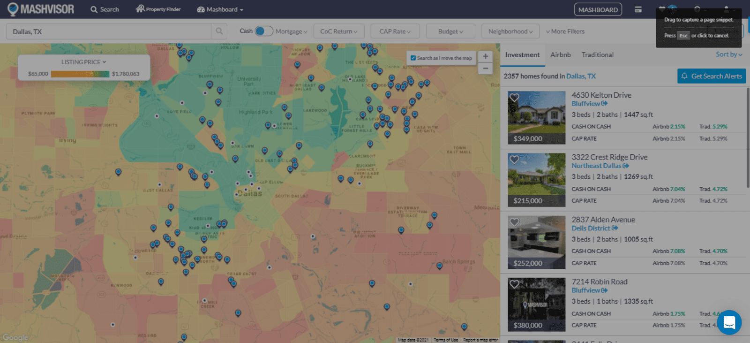This screenshot has height=343, width=750.
Task: Favorite the 3322 Crest Ridge Drive heart
Action: 514,160
